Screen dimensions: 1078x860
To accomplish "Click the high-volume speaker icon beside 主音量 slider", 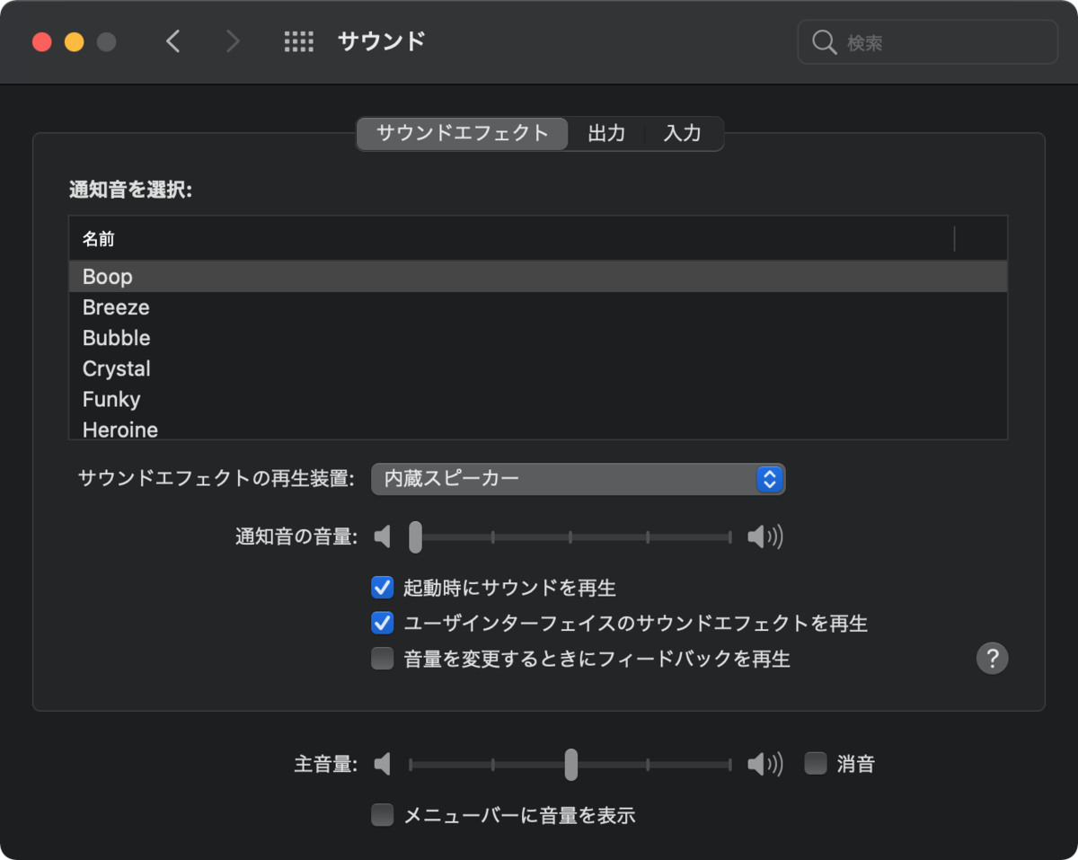I will (x=764, y=764).
